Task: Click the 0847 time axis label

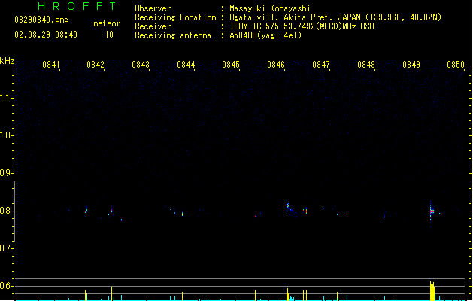Action: [321, 65]
